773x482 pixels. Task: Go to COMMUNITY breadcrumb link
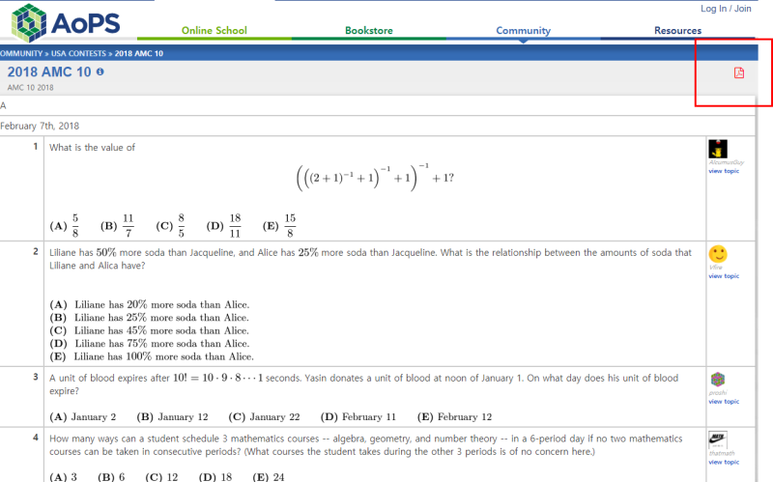[x=21, y=53]
